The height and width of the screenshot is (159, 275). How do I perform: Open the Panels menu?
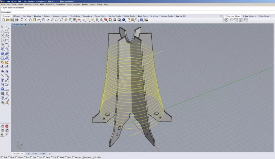click(x=92, y=5)
